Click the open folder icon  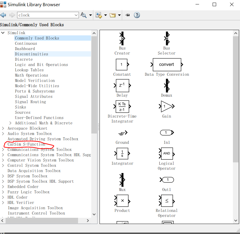click(x=112, y=15)
